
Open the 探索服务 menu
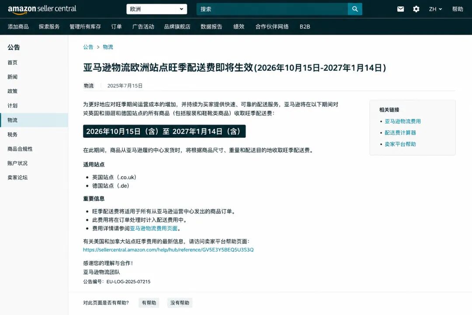click(49, 27)
